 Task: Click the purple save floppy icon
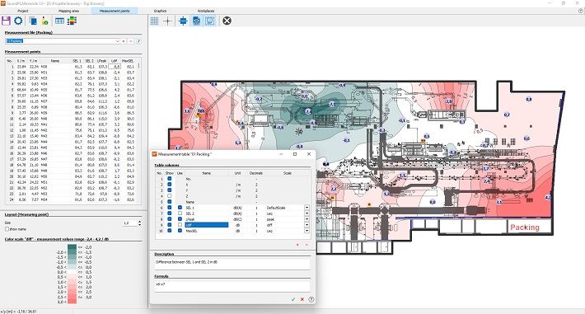pos(6,21)
